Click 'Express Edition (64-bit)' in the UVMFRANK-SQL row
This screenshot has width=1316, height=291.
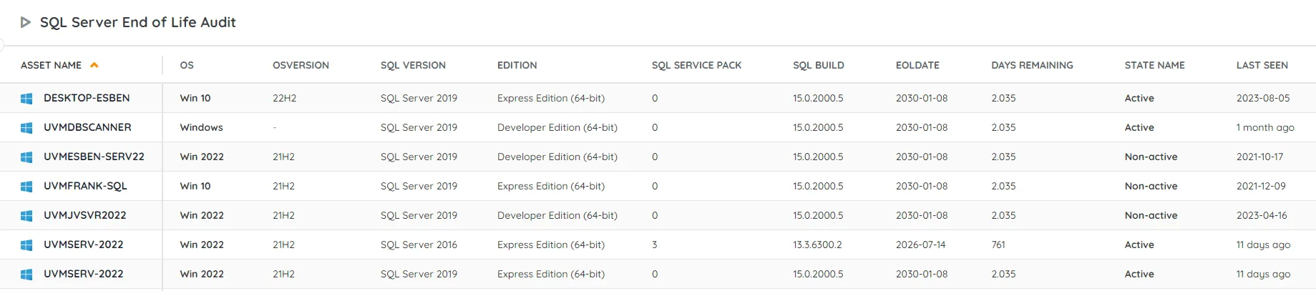click(x=551, y=186)
